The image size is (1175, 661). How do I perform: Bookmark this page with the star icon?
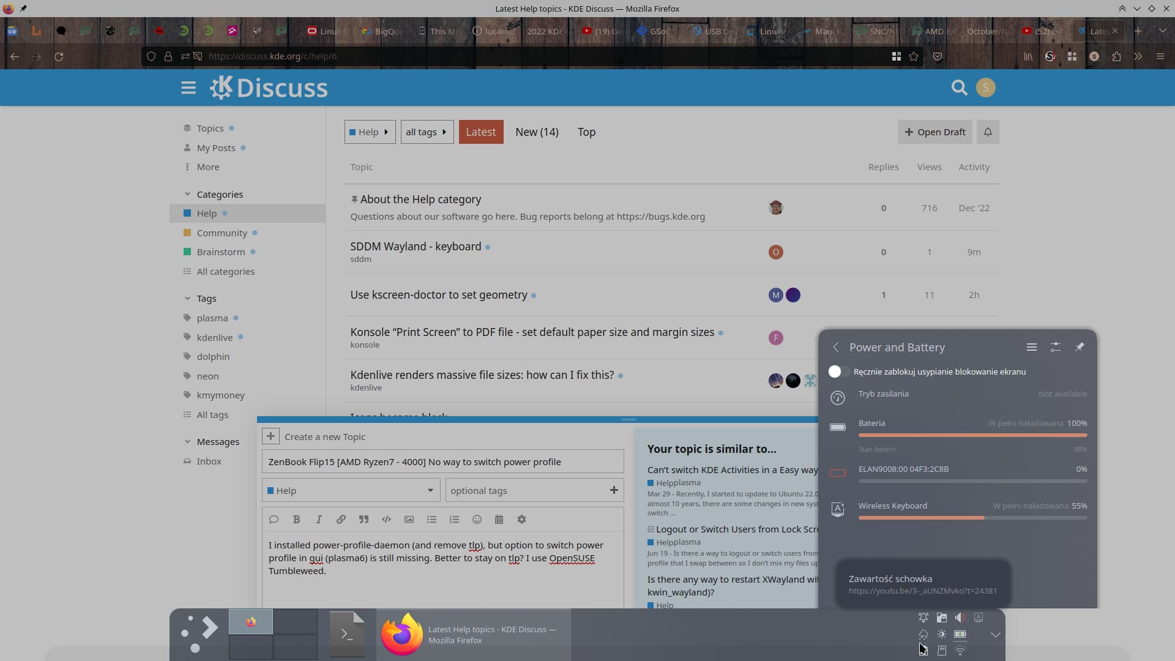click(914, 56)
